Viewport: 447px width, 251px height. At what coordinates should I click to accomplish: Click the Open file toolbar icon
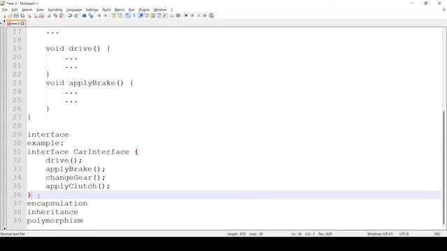10,15
